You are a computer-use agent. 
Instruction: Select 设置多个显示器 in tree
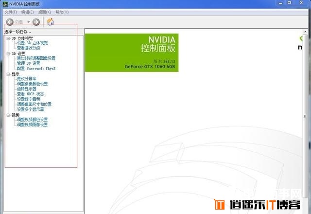[x=30, y=109]
